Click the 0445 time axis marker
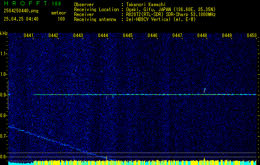This screenshot has width=260, height=165. pos(128,35)
